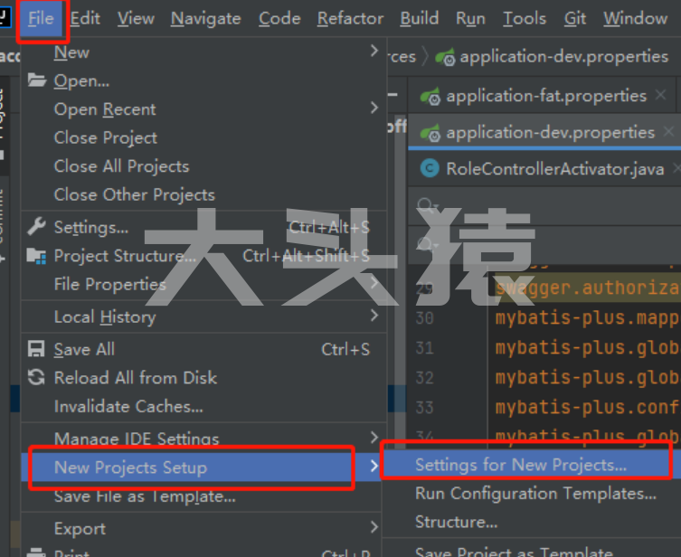Click the upper search magnifier icon
681x557 pixels.
tap(428, 205)
